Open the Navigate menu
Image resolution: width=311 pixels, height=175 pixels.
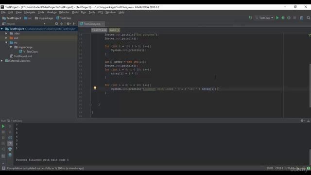coord(30,12)
